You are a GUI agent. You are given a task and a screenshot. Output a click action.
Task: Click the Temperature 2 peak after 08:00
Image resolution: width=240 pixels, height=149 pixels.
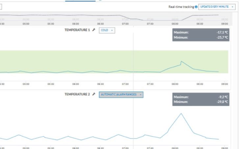pos(181,113)
